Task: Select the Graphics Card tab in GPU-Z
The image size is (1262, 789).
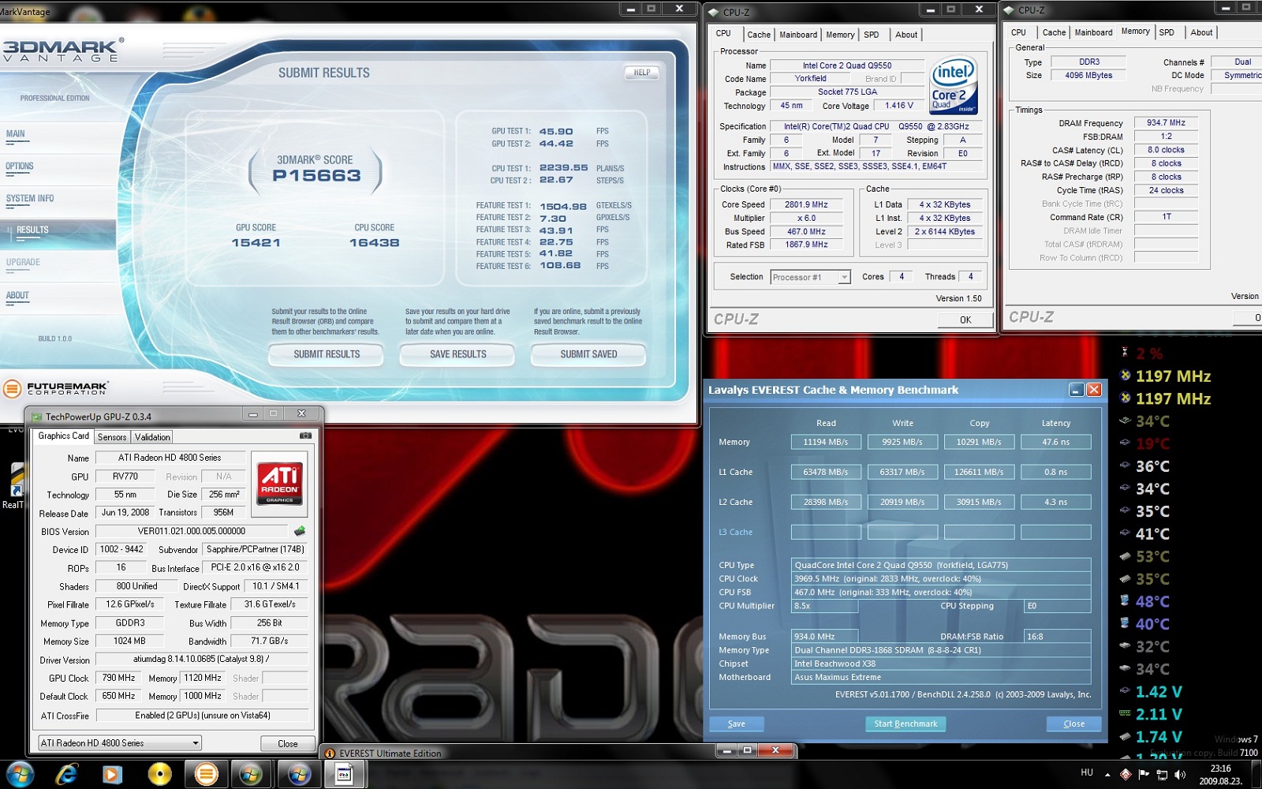Action: click(x=63, y=436)
